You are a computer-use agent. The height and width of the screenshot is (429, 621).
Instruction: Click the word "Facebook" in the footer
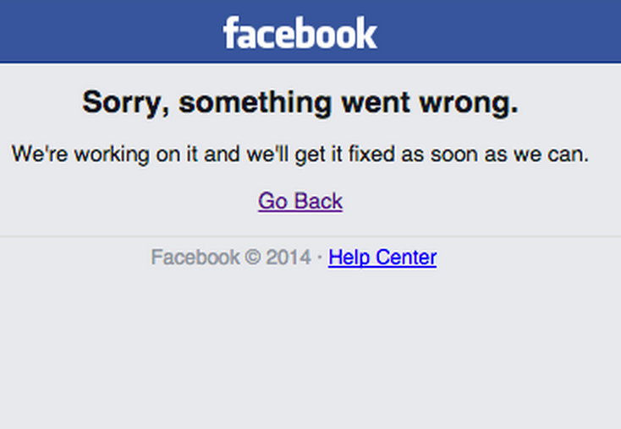coord(195,257)
